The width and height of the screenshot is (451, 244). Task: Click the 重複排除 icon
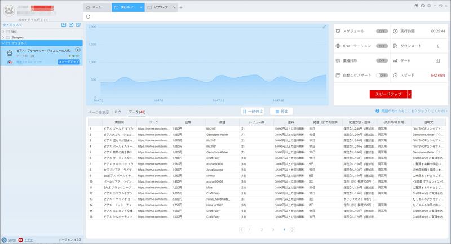tap(338, 60)
